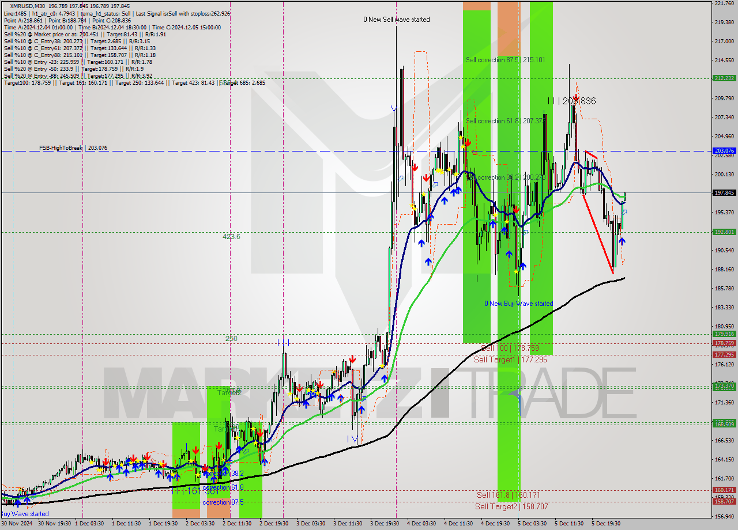Click the 'Sell Target2 | 158.707' label
Screen dimensions: 738x530
[x=511, y=506]
